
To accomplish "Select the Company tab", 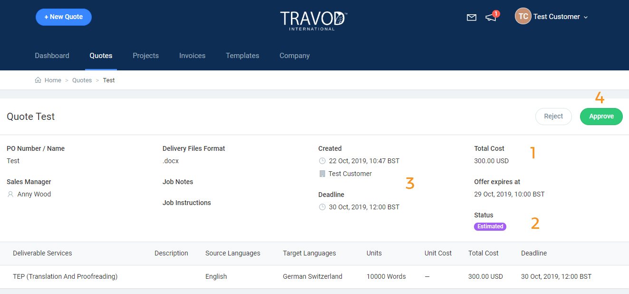I will [x=294, y=56].
